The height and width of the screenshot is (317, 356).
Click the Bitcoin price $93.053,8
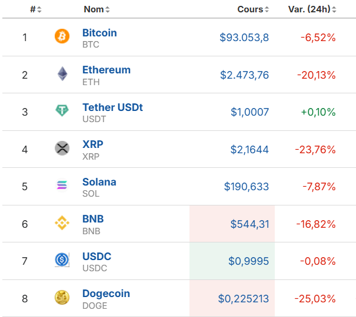click(x=244, y=38)
